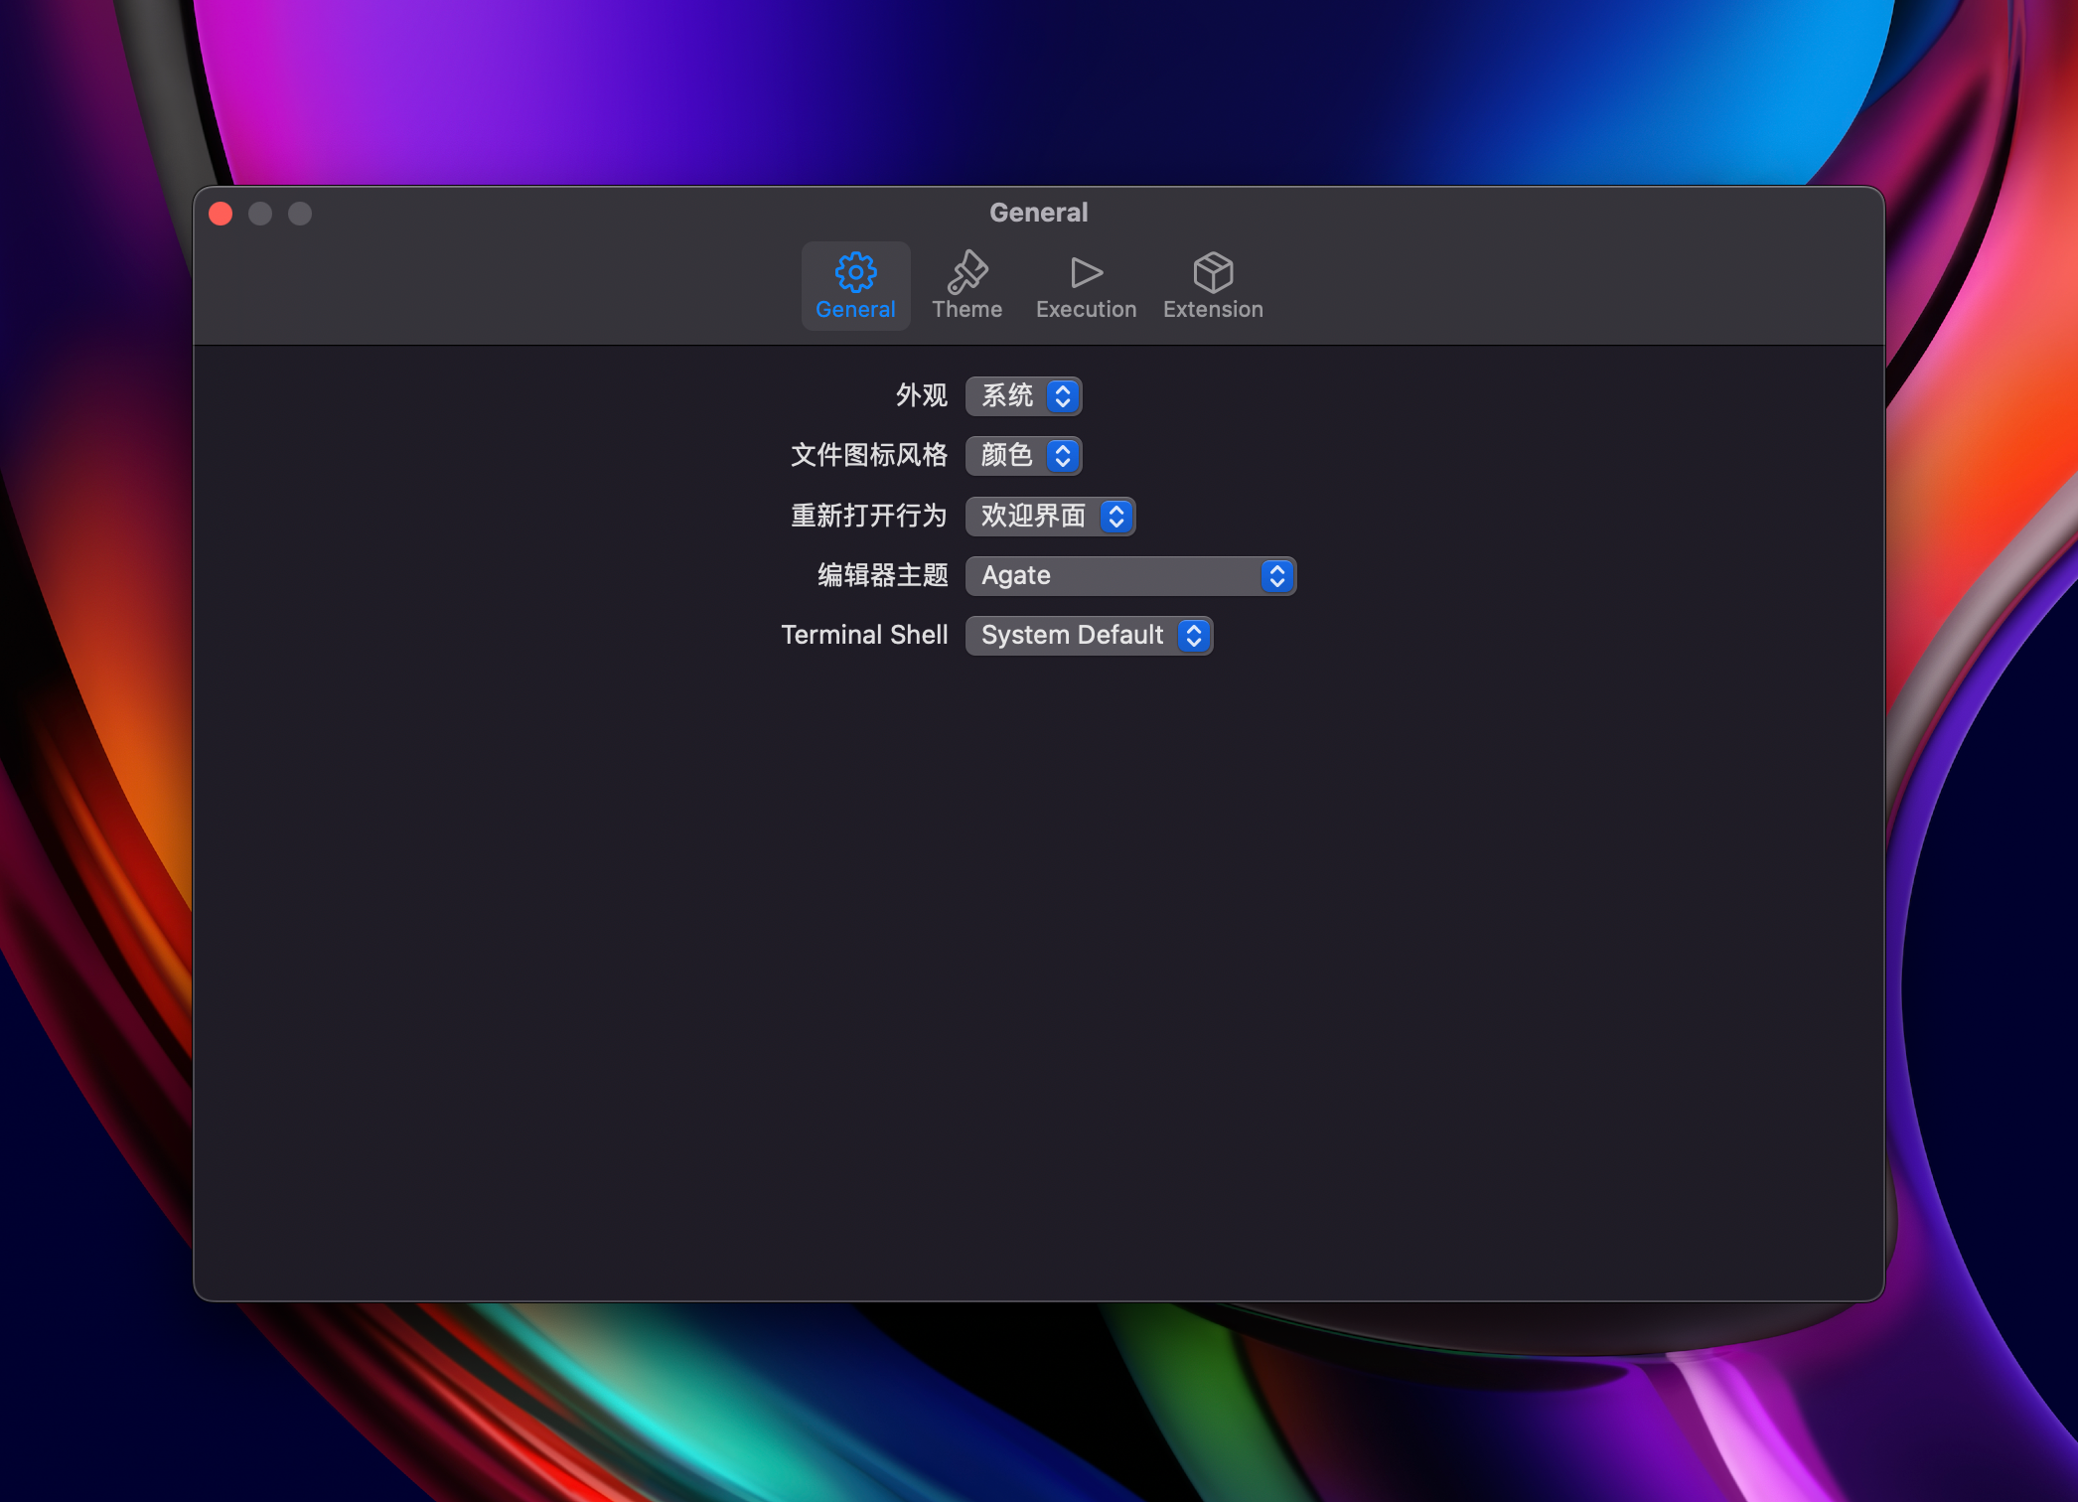Click the Terminal Shell label
The image size is (2078, 1502).
tap(864, 636)
